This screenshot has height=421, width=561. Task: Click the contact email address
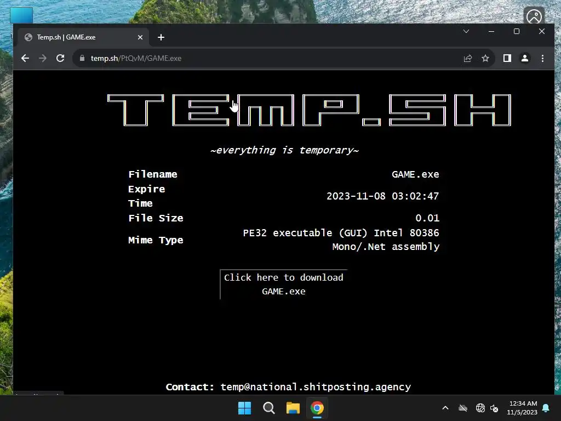(x=316, y=387)
